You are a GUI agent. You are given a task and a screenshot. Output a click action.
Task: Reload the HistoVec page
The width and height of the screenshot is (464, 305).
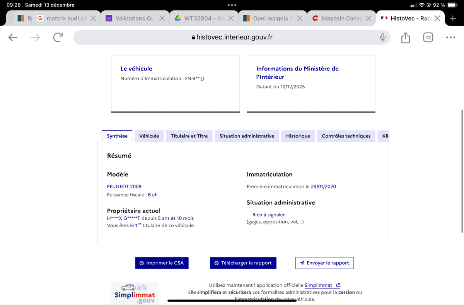coord(58,38)
